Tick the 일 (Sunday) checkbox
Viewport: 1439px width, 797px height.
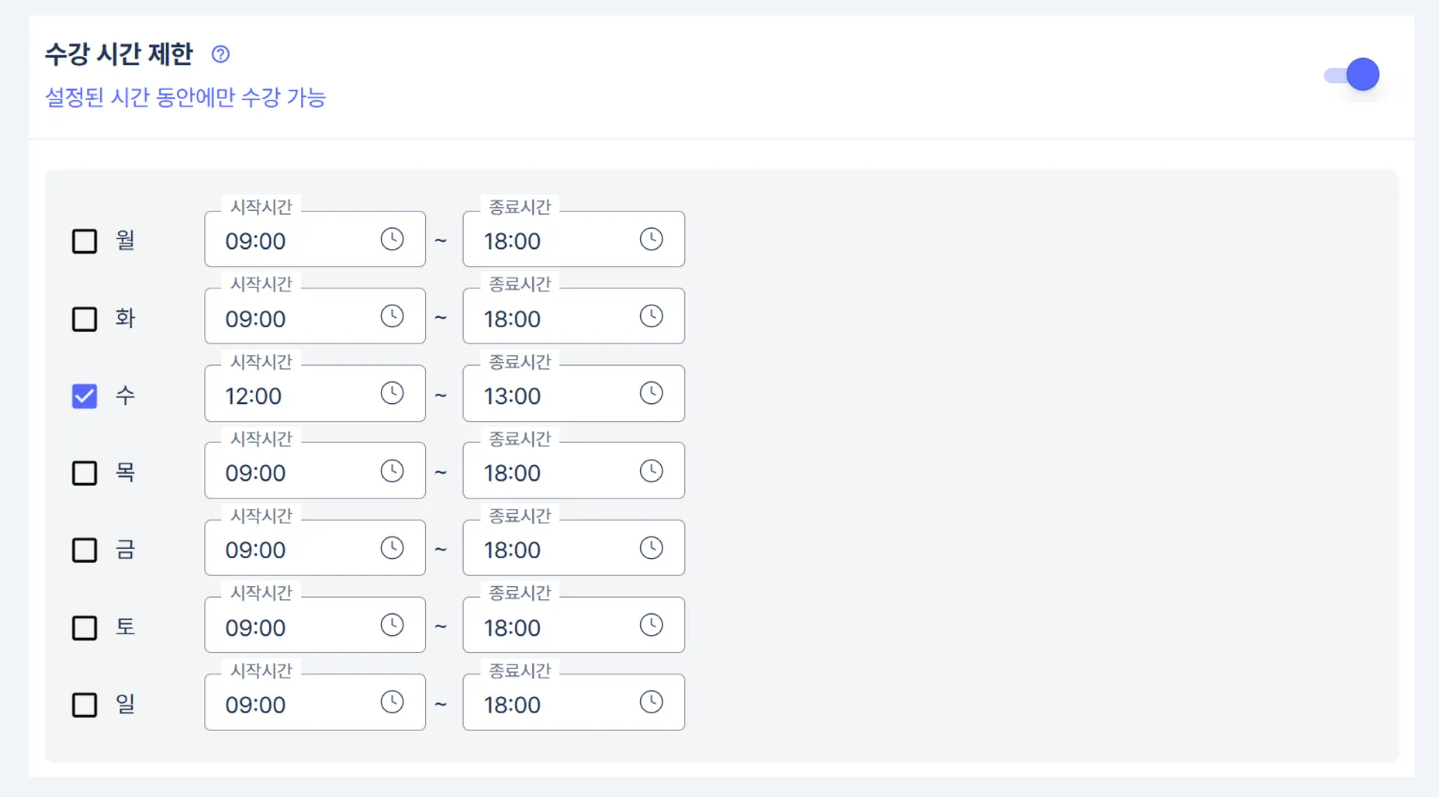pyautogui.click(x=85, y=705)
